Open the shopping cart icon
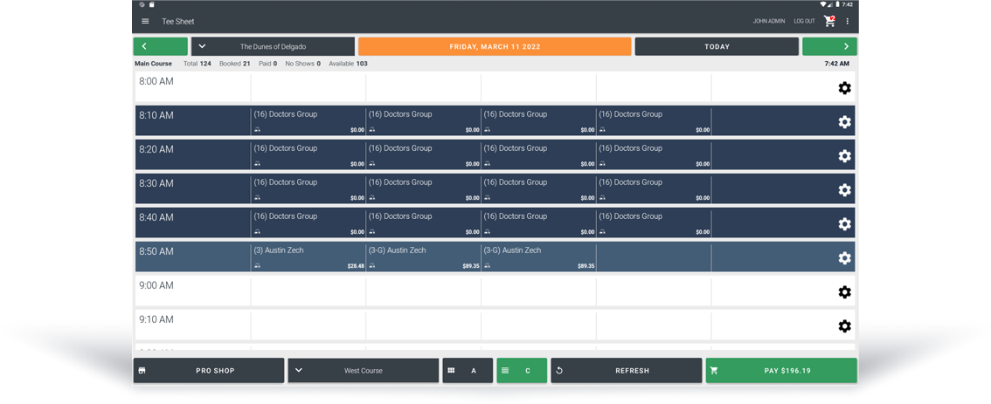991x404 pixels. [828, 21]
